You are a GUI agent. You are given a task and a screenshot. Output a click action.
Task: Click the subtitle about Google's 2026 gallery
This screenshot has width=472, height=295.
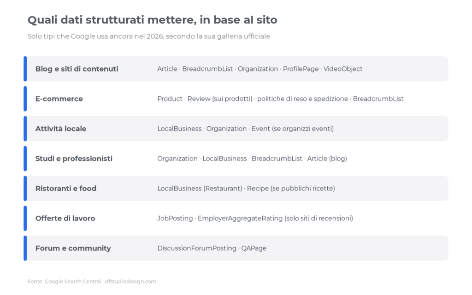click(149, 36)
